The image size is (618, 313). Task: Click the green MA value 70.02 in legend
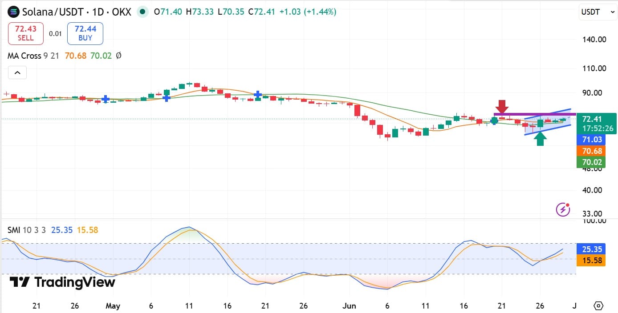pyautogui.click(x=101, y=56)
